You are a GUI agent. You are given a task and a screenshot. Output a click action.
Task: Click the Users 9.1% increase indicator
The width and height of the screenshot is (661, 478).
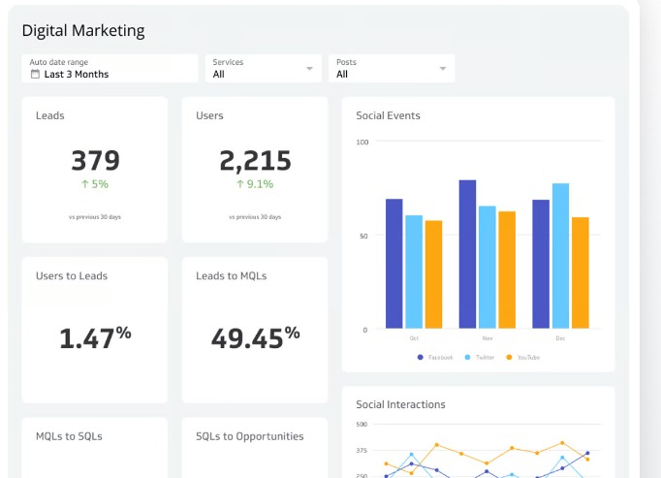pos(255,184)
